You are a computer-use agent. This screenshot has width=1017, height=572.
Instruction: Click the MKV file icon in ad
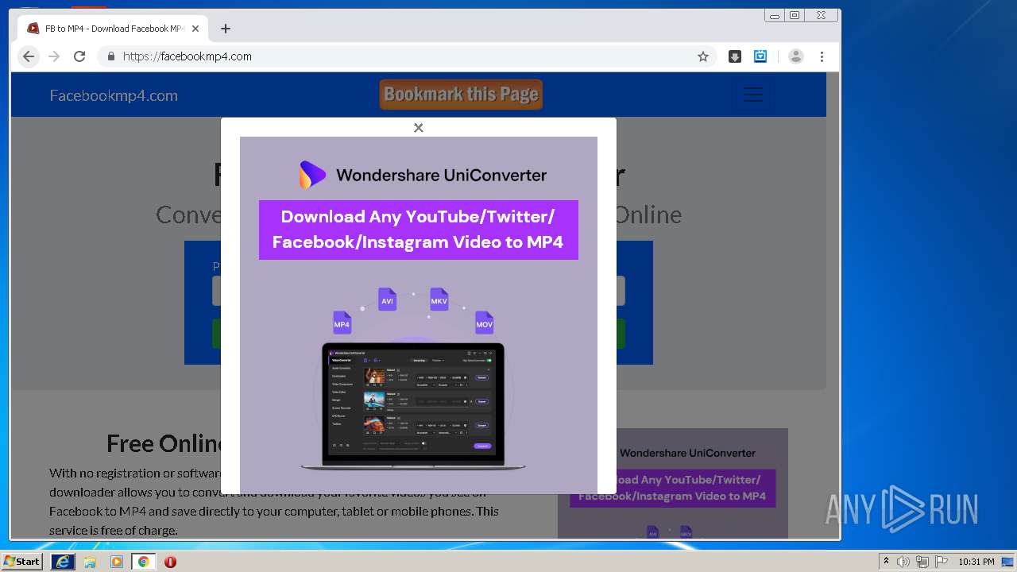(x=439, y=300)
